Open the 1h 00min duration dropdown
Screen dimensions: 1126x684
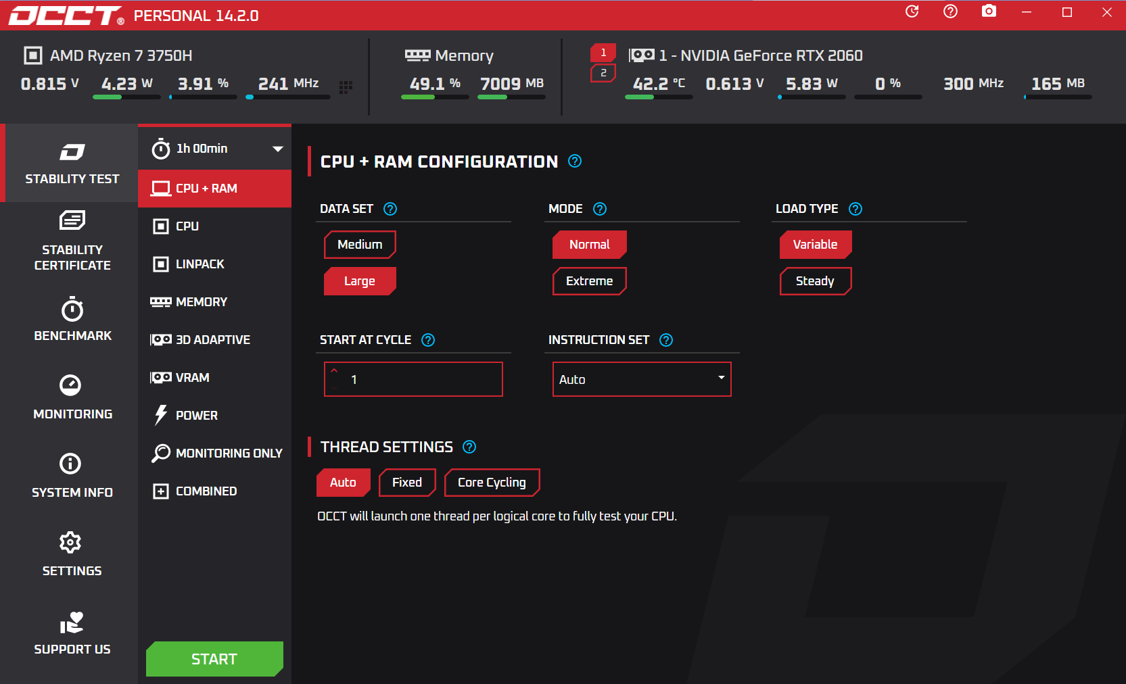[214, 149]
